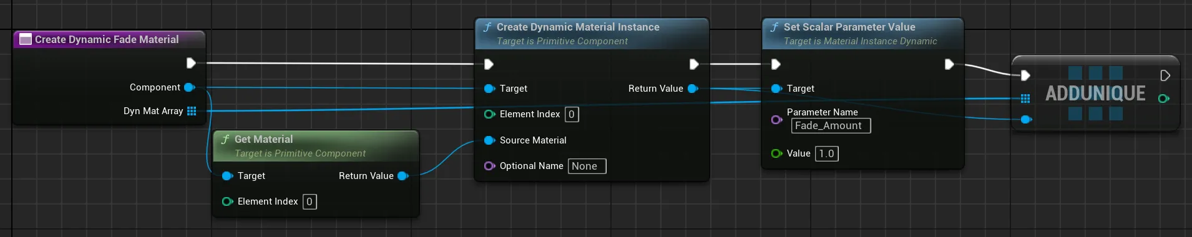Select the Source Material input pin

click(489, 140)
